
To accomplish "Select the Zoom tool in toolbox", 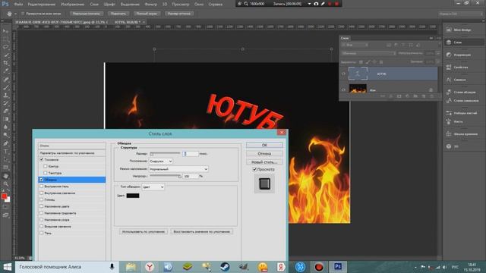I will pyautogui.click(x=5, y=184).
